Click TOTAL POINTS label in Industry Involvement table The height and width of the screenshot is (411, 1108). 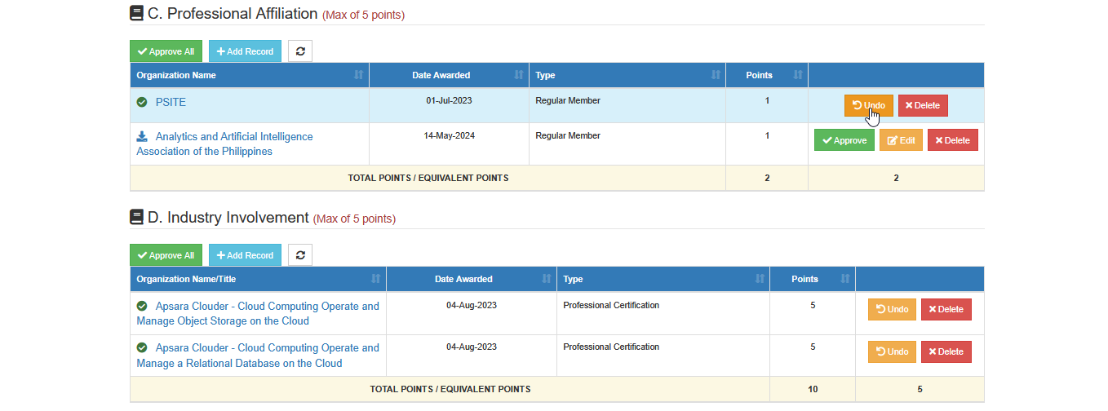[x=450, y=389]
